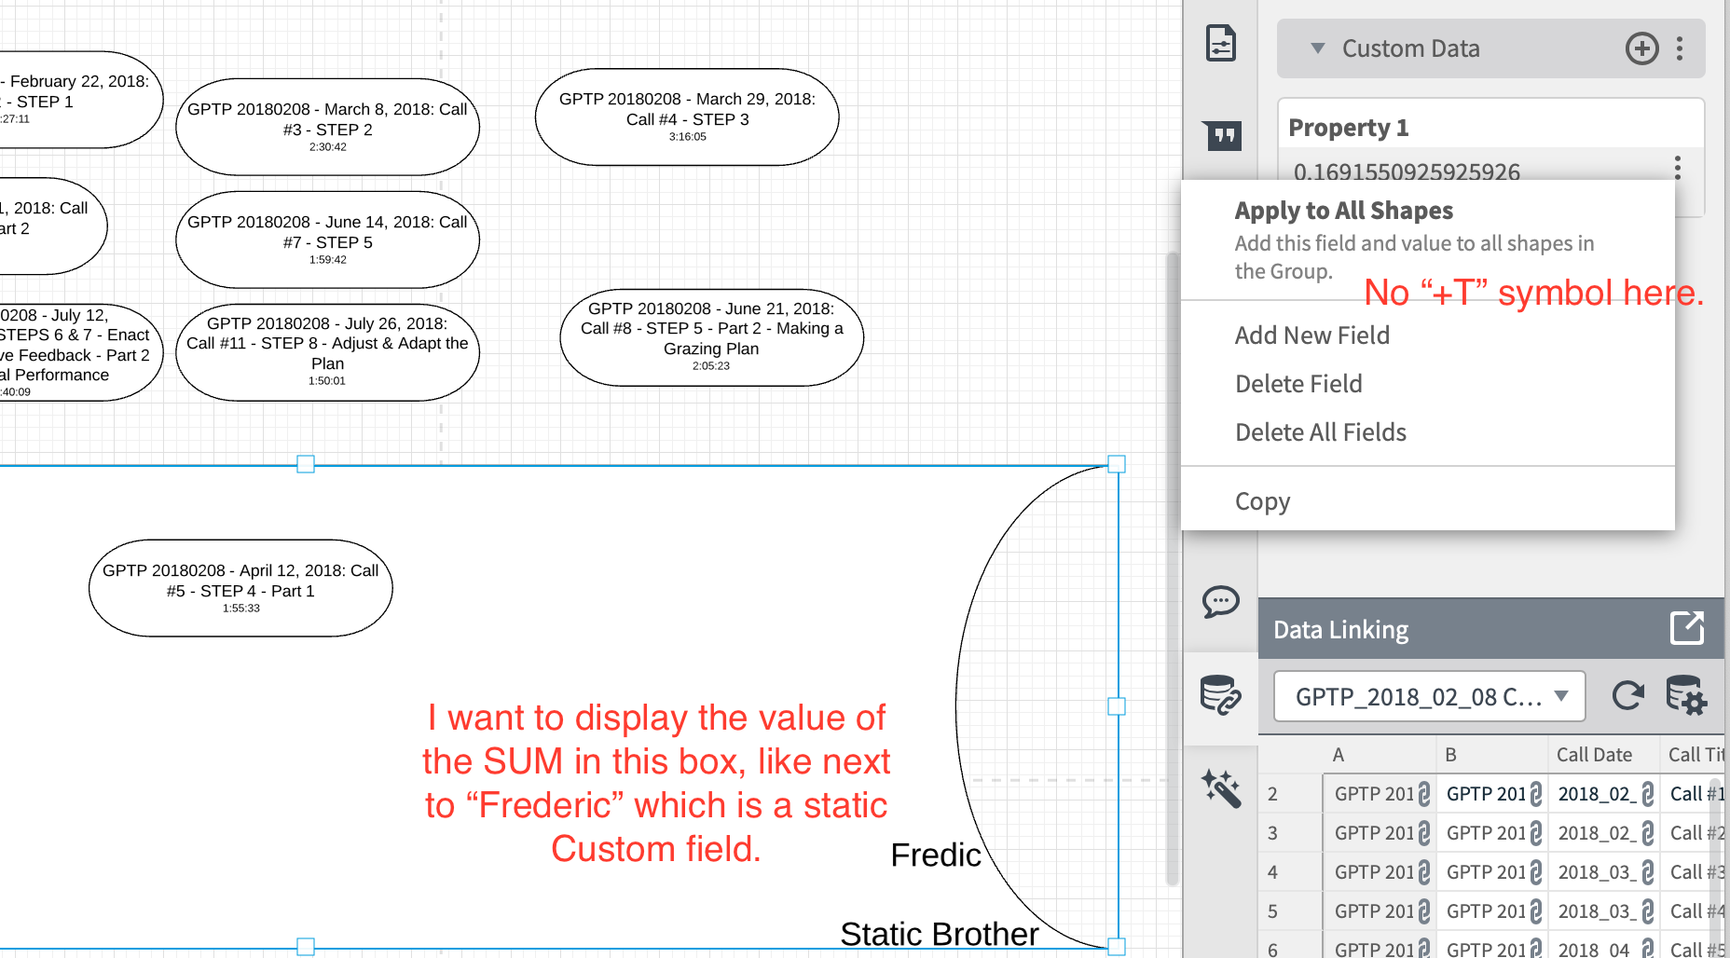Open Custom Data more options menu
Screen dimensions: 1730x958
[x=1680, y=48]
